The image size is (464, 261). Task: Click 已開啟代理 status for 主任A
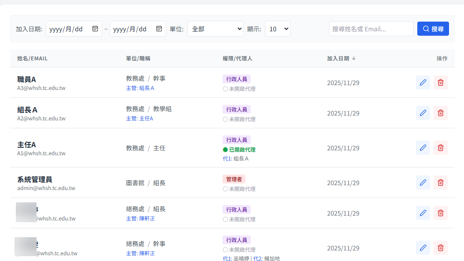(239, 149)
